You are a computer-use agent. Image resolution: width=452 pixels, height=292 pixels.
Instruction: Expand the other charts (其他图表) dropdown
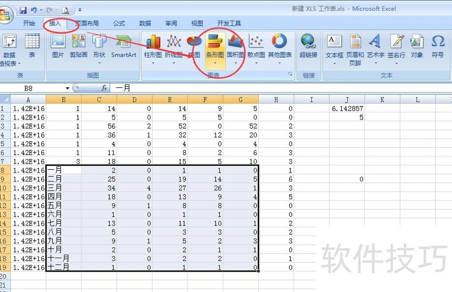280,47
